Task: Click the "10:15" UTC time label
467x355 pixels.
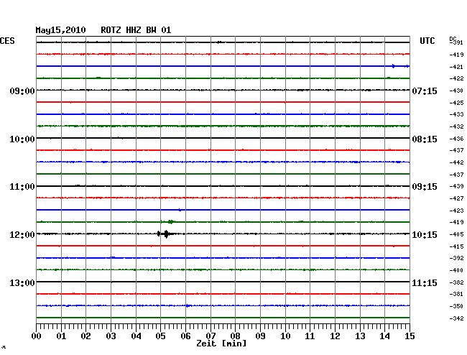Action: pyautogui.click(x=425, y=235)
